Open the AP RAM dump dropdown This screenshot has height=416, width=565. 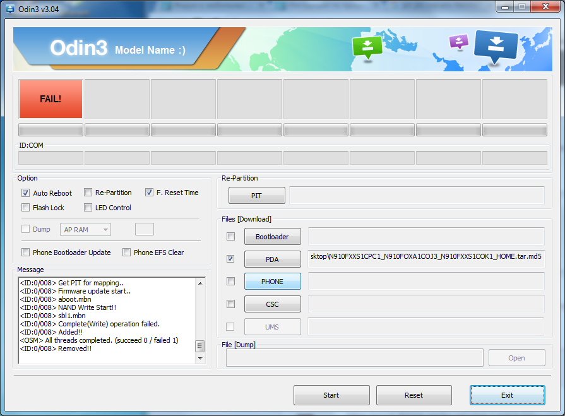85,230
